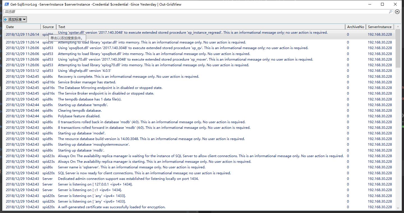Select row "Server name is 'sqlserver'"
Viewport: 404px width, 213px height.
coord(200,167)
